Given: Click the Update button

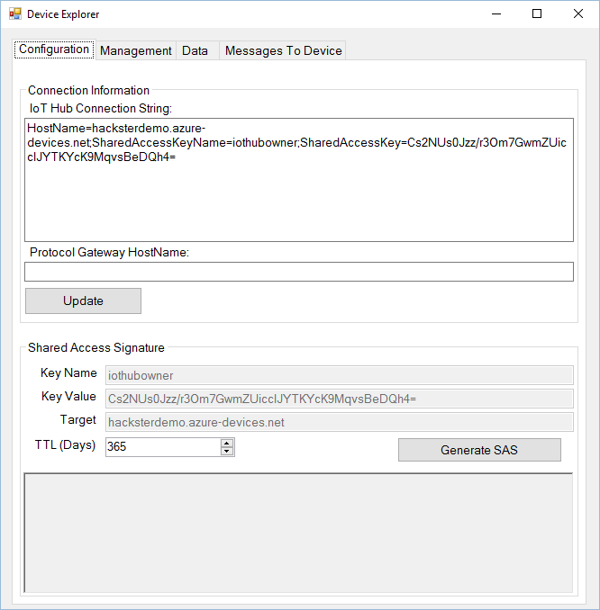Looking at the screenshot, I should [84, 301].
